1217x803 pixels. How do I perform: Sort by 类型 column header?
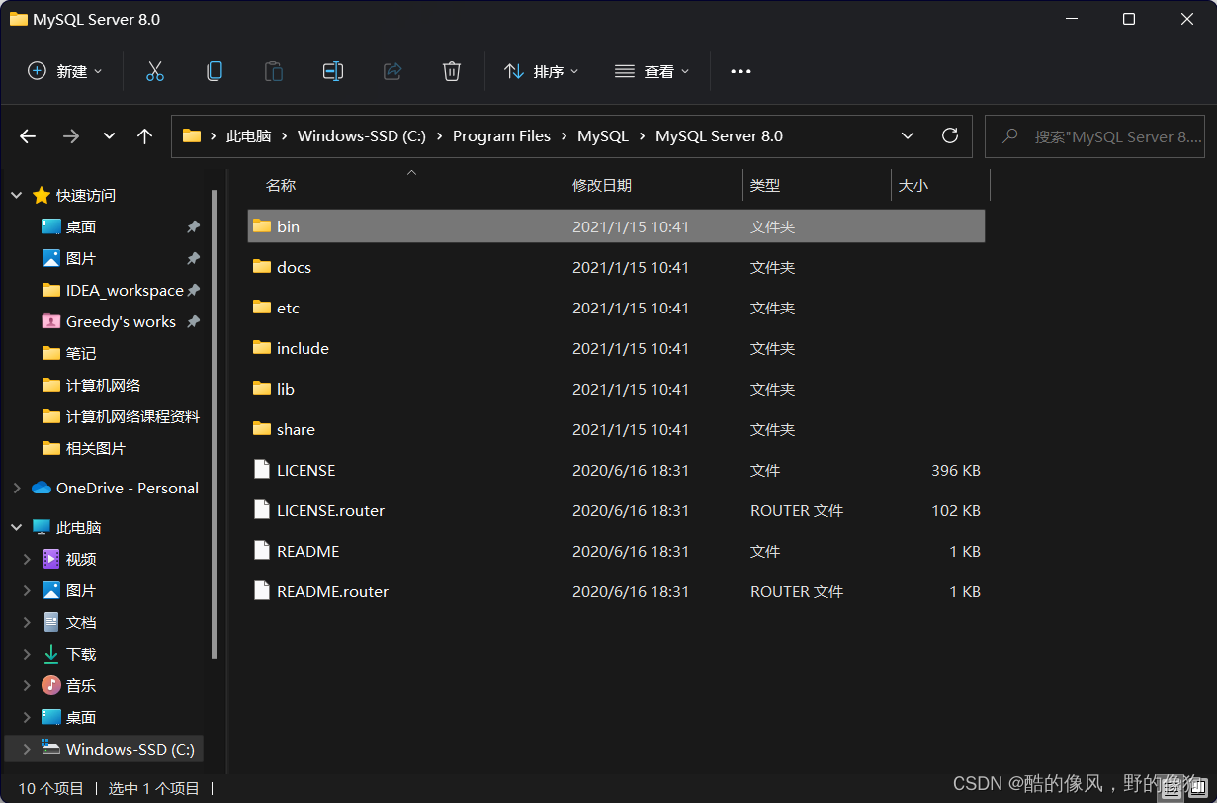click(765, 185)
